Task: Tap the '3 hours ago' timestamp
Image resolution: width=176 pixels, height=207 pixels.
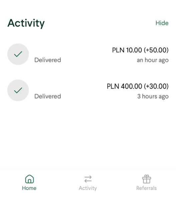Action: click(153, 96)
